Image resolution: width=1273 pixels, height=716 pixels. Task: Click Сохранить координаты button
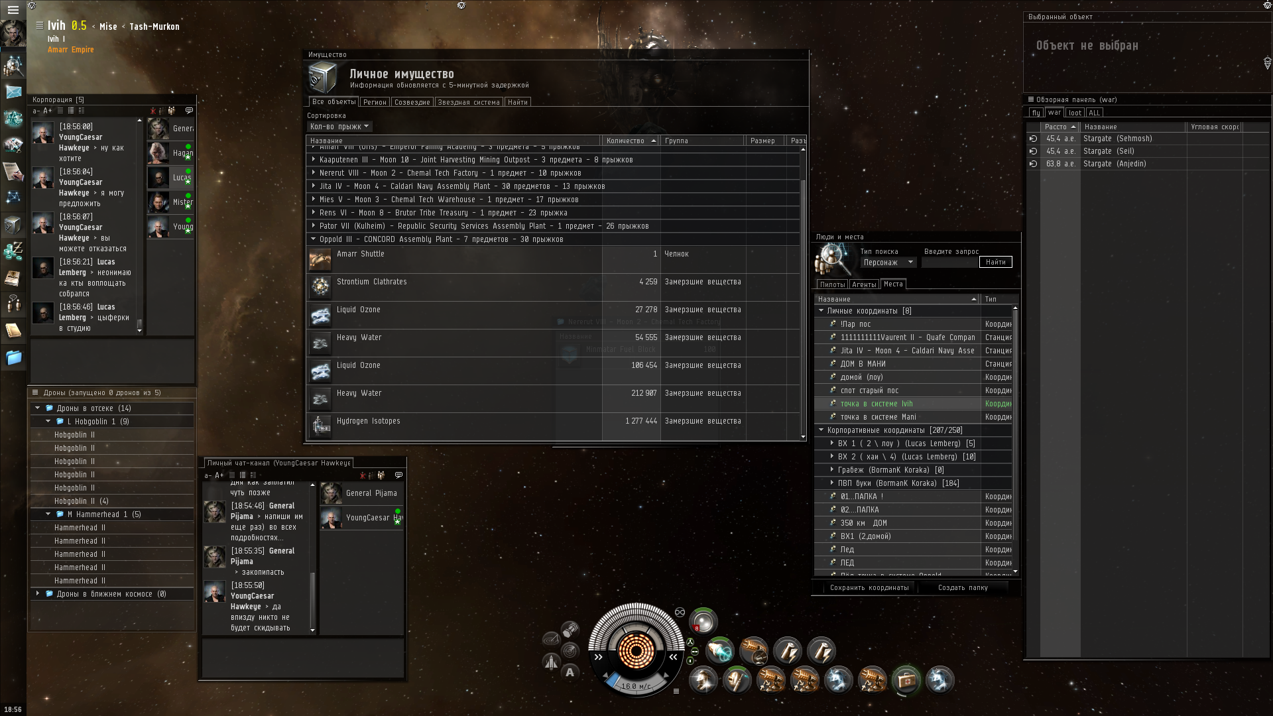coord(869,587)
